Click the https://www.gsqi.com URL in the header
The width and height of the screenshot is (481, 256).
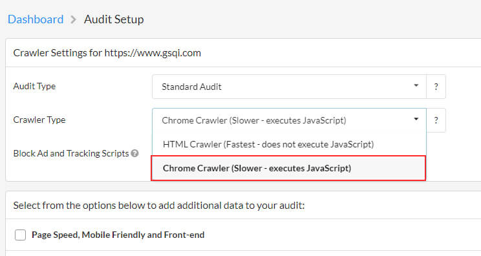(x=153, y=53)
